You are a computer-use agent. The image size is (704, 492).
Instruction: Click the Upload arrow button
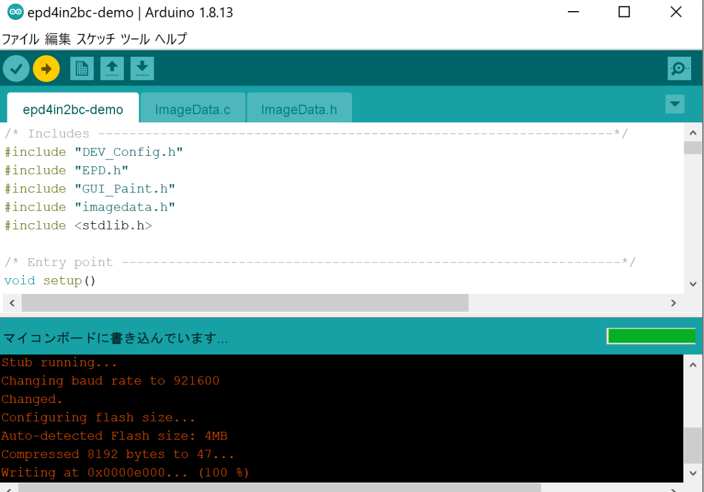(46, 69)
